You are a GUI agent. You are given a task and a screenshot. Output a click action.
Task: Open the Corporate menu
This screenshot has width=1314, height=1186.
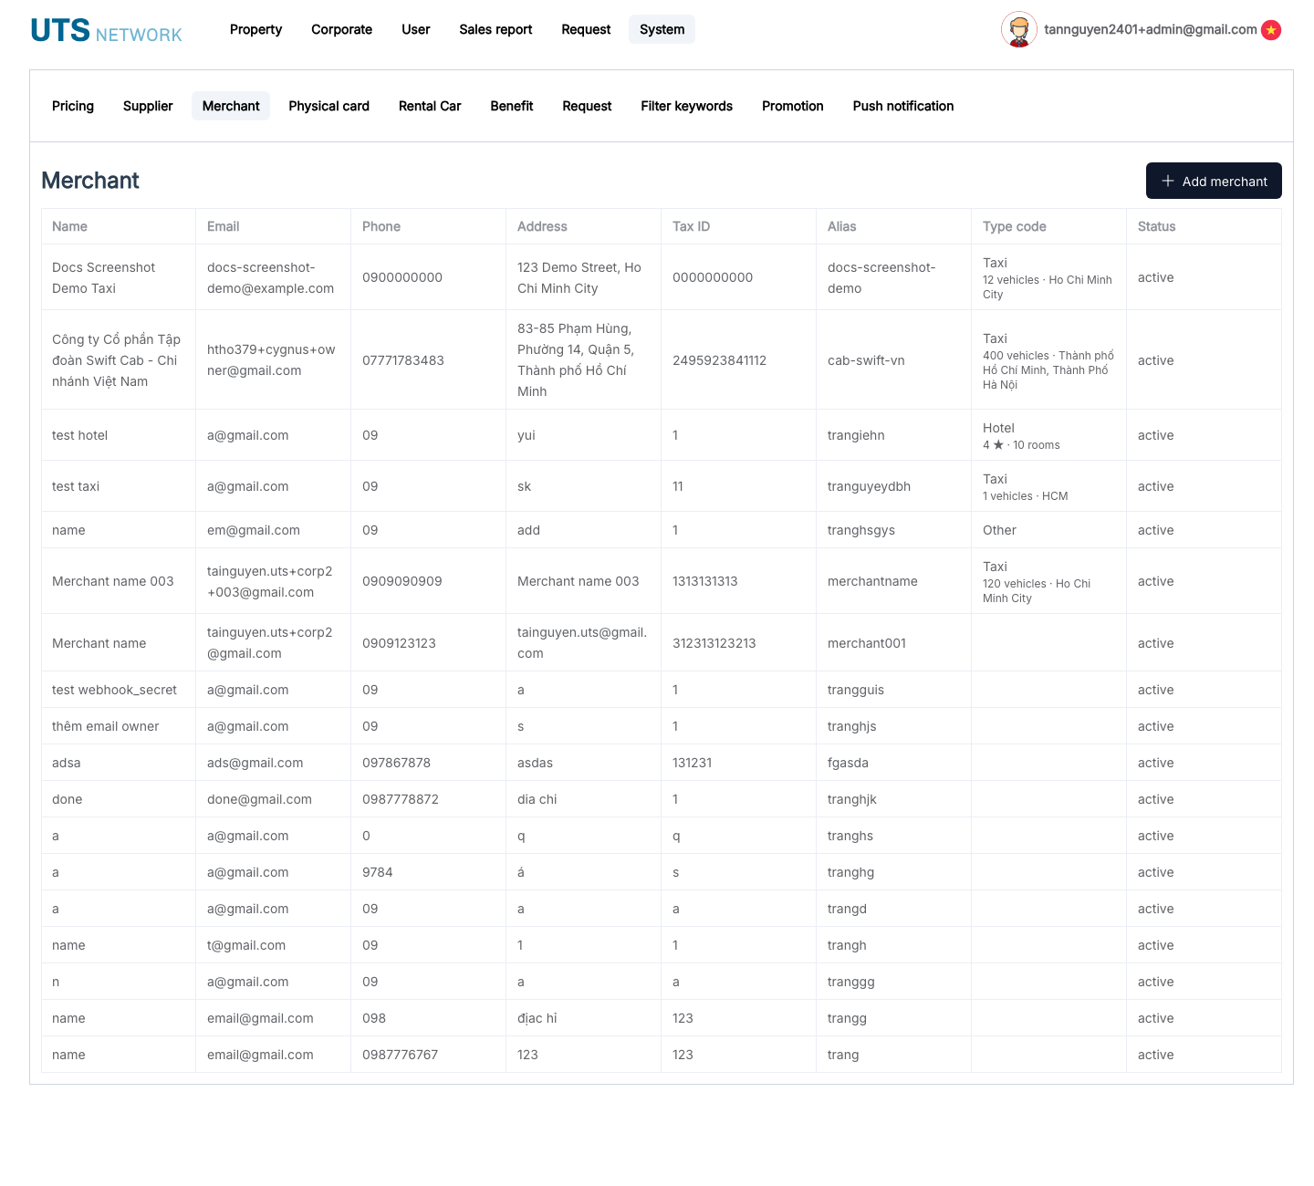[x=341, y=29]
